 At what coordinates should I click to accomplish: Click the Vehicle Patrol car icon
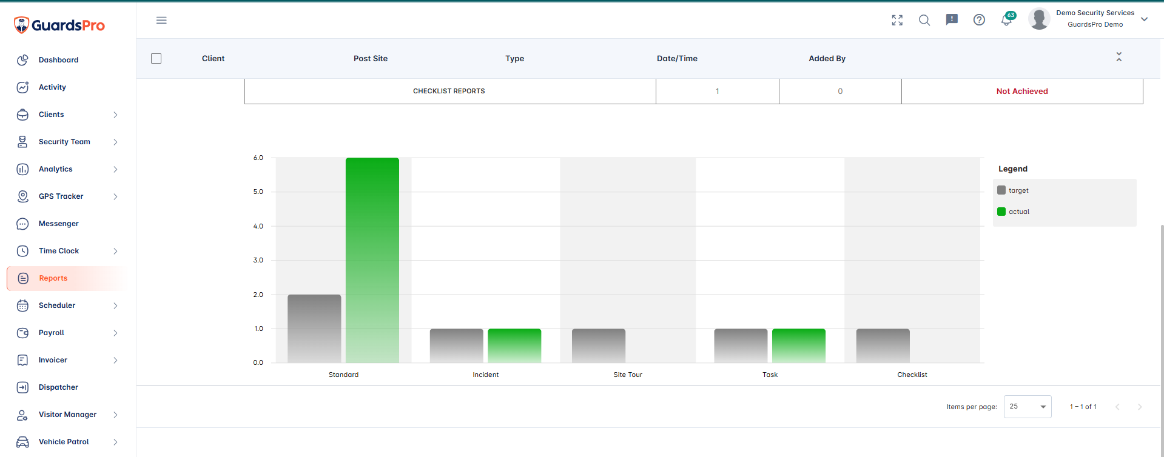coord(22,442)
